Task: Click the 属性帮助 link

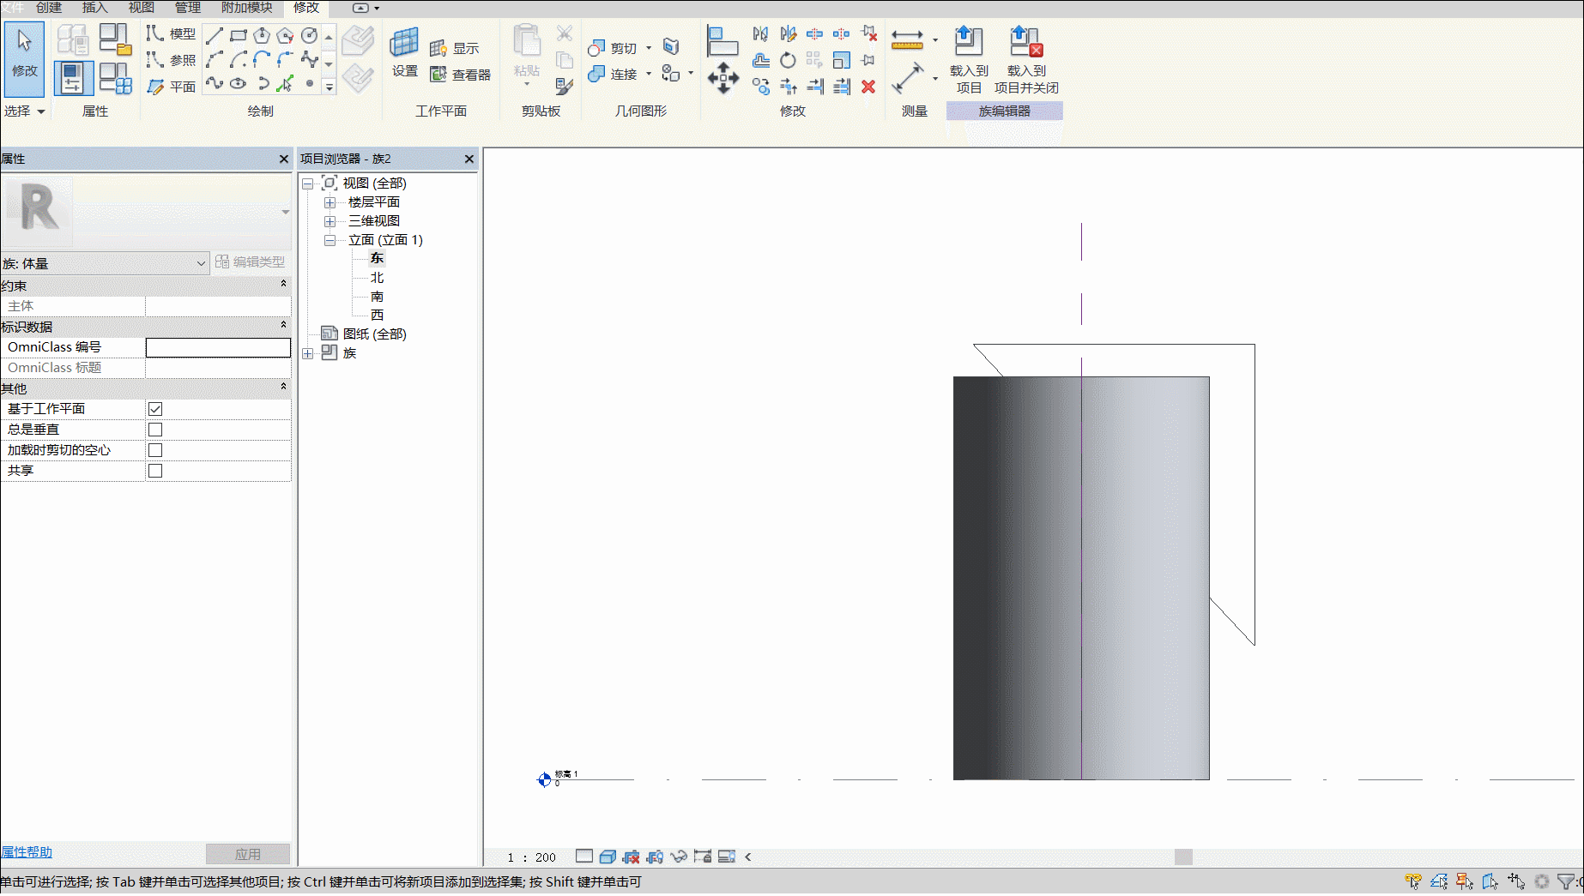Action: 27,851
